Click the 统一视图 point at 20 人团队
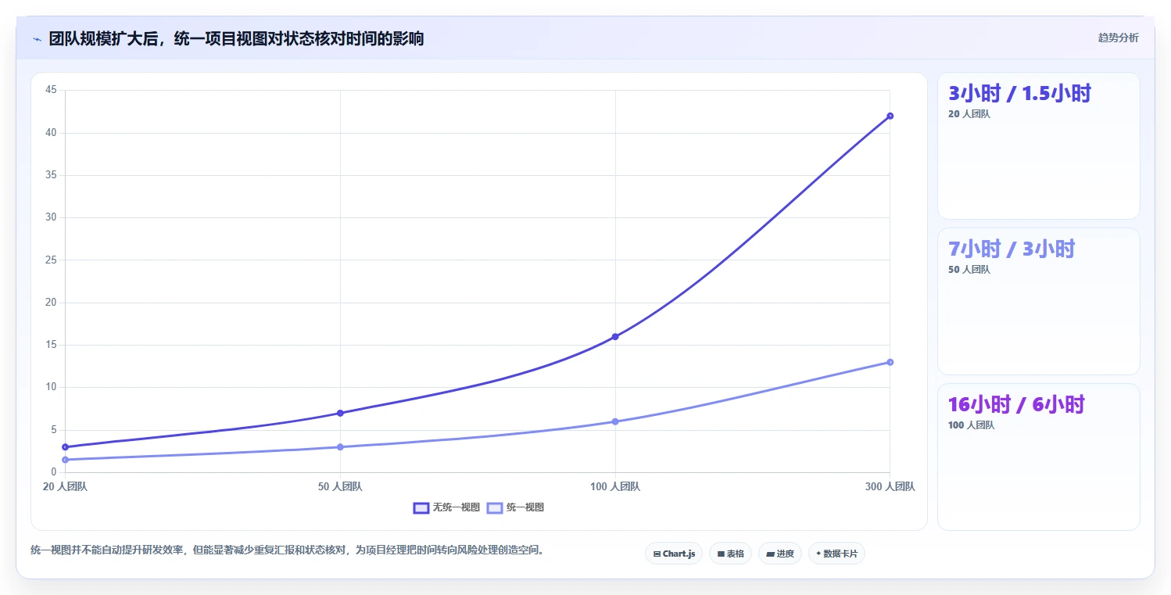This screenshot has height=595, width=1171. (x=65, y=460)
